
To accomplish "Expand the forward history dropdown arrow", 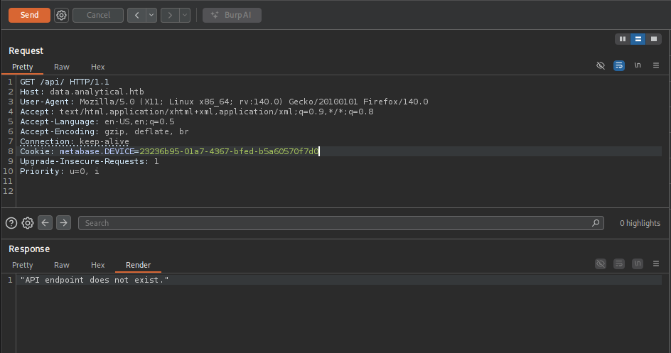I will click(x=184, y=15).
